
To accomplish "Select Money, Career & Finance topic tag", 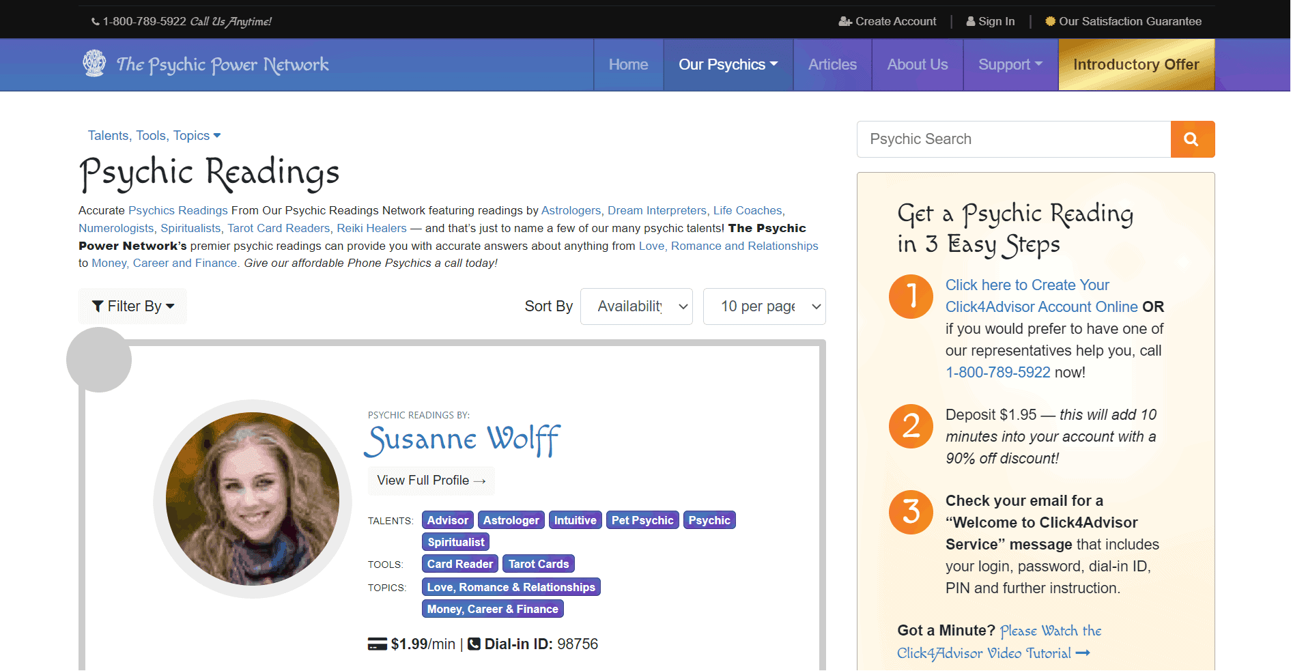I will [493, 609].
